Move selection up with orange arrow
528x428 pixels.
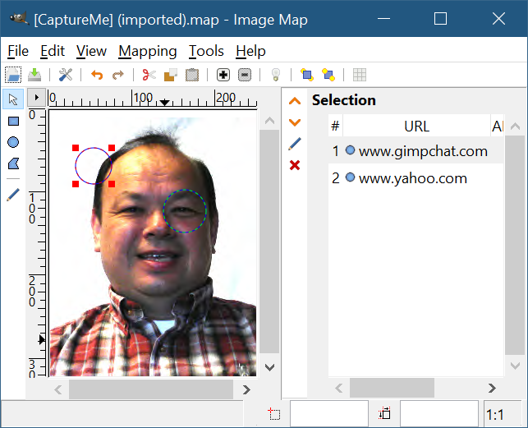point(295,101)
